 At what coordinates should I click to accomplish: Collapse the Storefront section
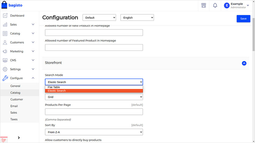pyautogui.click(x=244, y=63)
